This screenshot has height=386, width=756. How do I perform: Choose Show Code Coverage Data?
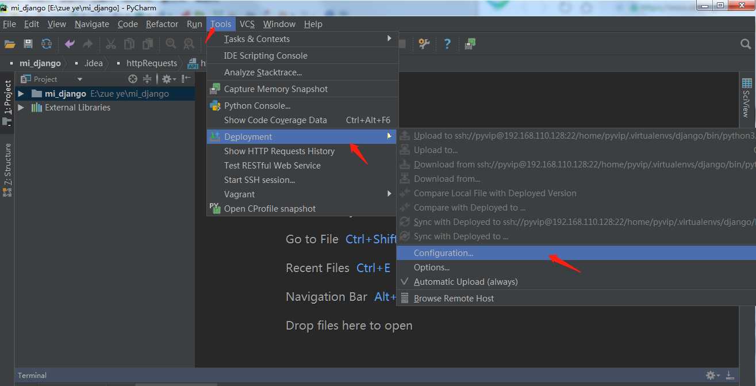[x=302, y=120]
